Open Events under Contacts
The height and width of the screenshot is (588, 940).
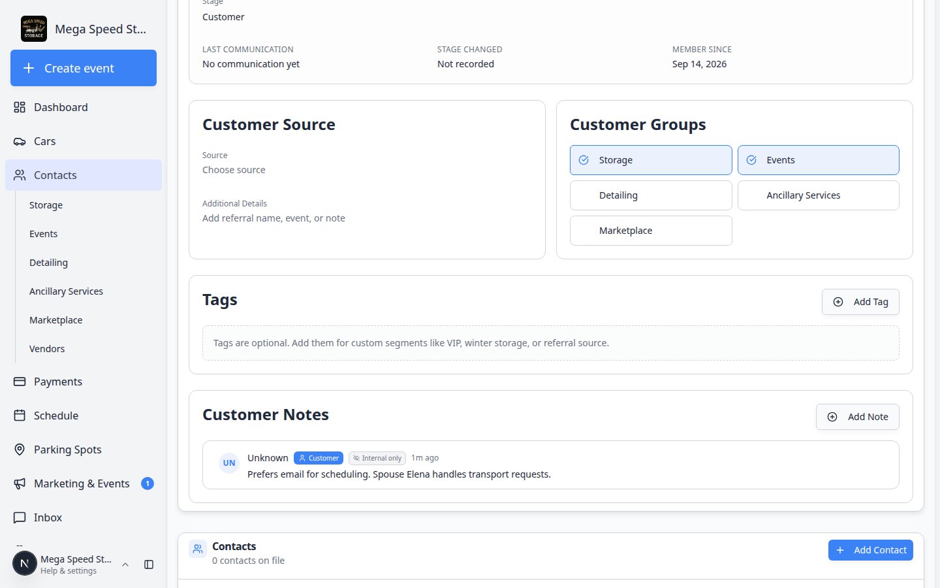[43, 234]
